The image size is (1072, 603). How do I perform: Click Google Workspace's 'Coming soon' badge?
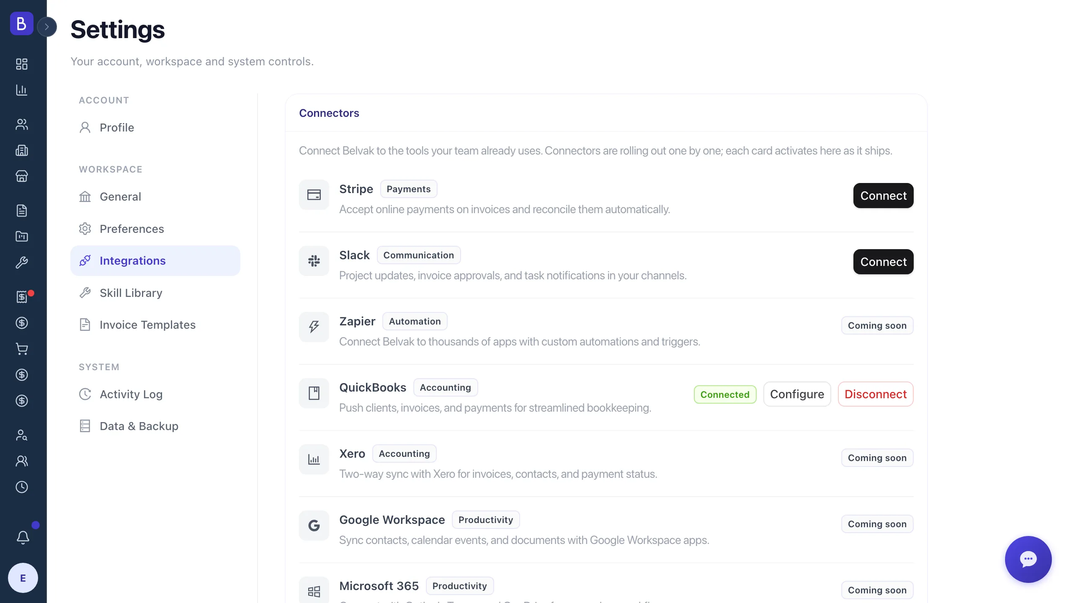pyautogui.click(x=877, y=524)
